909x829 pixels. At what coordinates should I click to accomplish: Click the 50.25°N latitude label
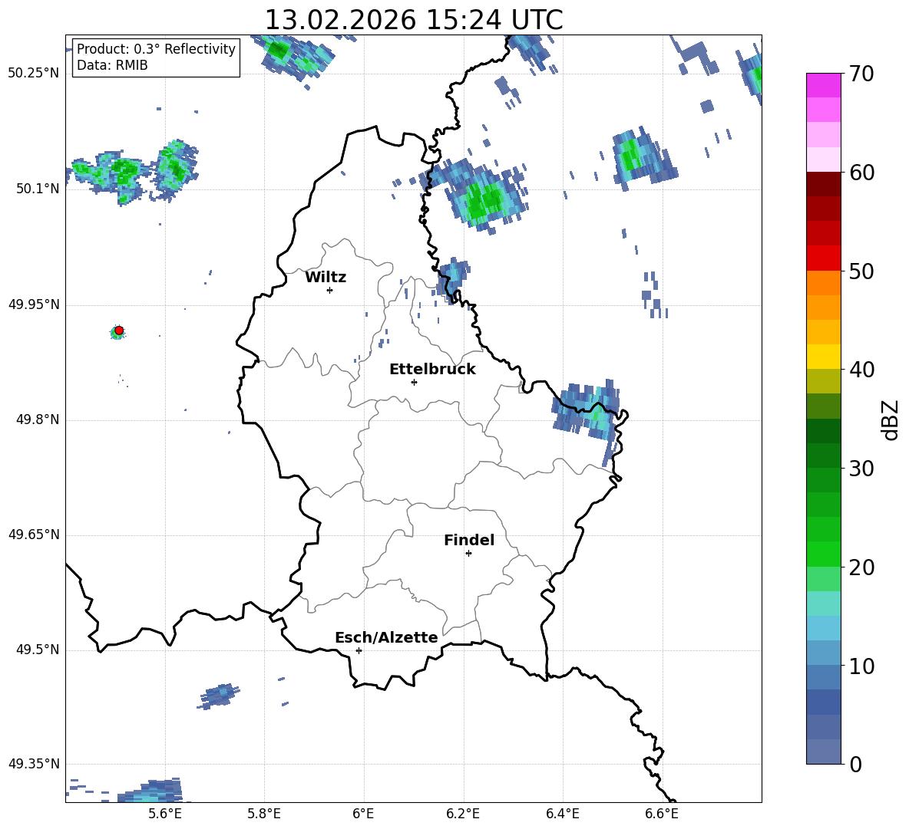[34, 74]
